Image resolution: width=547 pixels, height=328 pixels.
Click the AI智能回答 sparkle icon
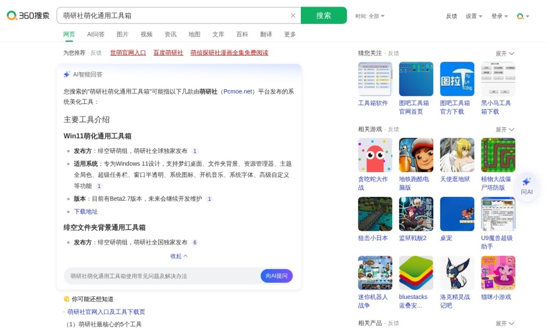67,74
